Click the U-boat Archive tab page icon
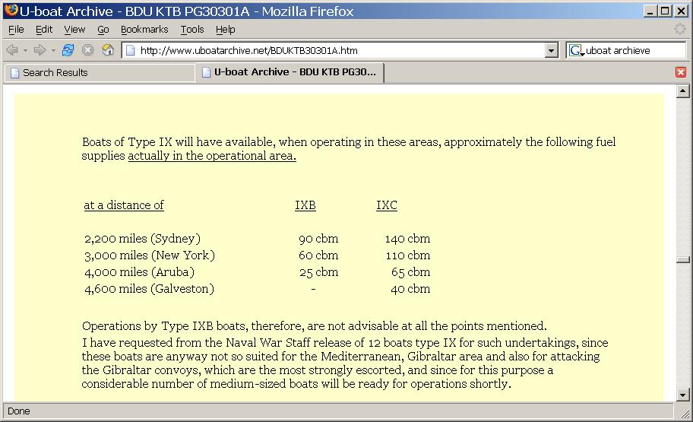 206,72
